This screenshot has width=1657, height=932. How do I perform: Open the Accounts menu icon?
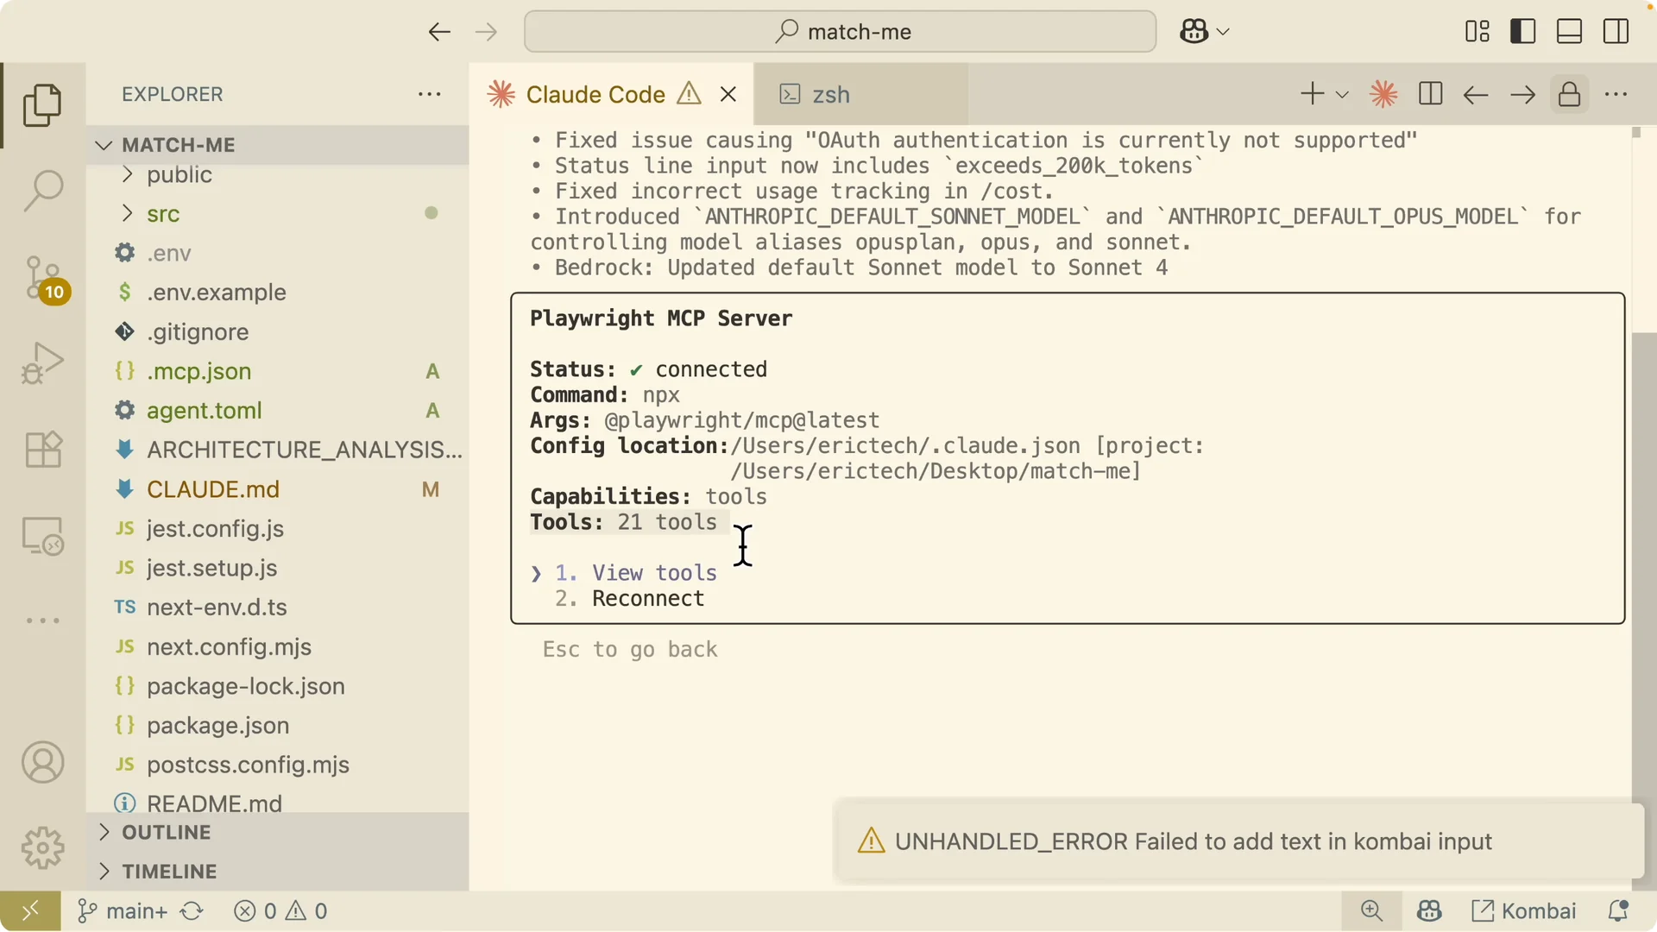[42, 763]
